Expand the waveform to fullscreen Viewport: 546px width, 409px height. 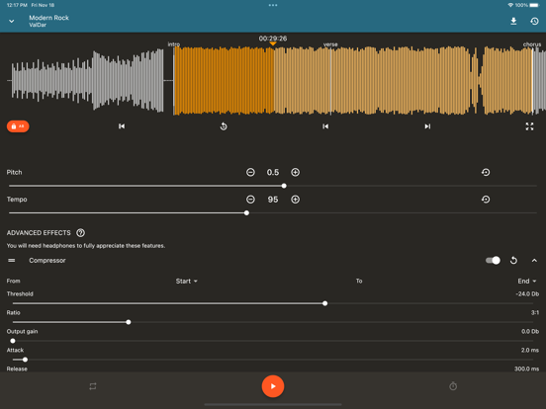tap(529, 126)
